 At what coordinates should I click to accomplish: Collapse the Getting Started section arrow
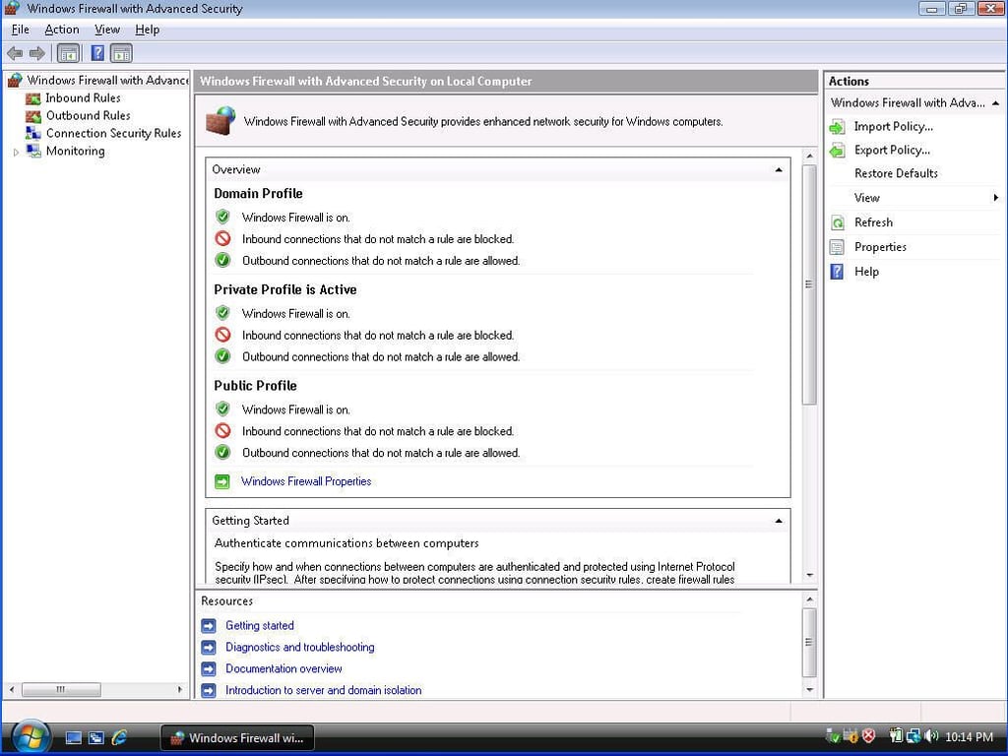[x=779, y=521]
